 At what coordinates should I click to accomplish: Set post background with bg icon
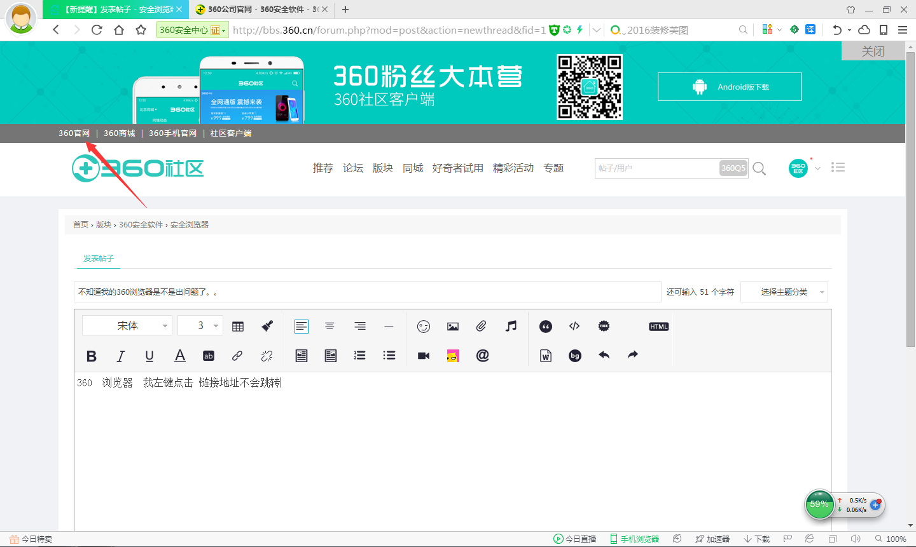coord(575,356)
